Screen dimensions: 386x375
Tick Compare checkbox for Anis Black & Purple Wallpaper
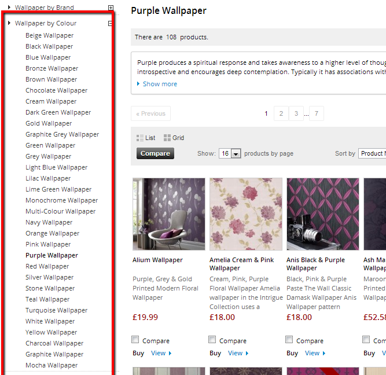click(289, 340)
